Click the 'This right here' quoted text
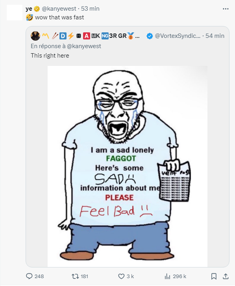Image resolution: width=235 pixels, height=286 pixels. tap(50, 56)
